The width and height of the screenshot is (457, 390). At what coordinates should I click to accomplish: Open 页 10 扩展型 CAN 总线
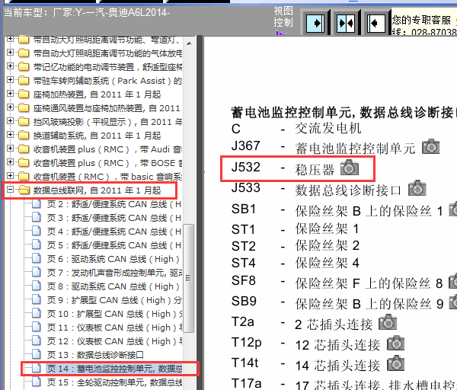click(x=115, y=314)
